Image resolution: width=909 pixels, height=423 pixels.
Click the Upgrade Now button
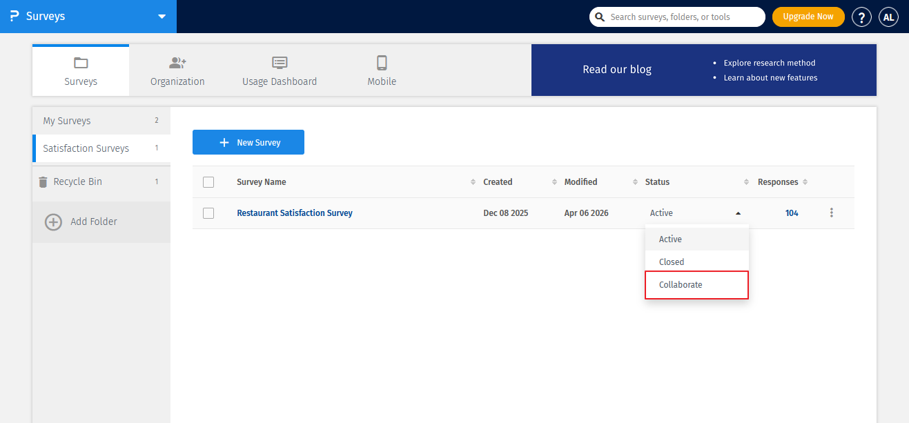click(x=808, y=17)
